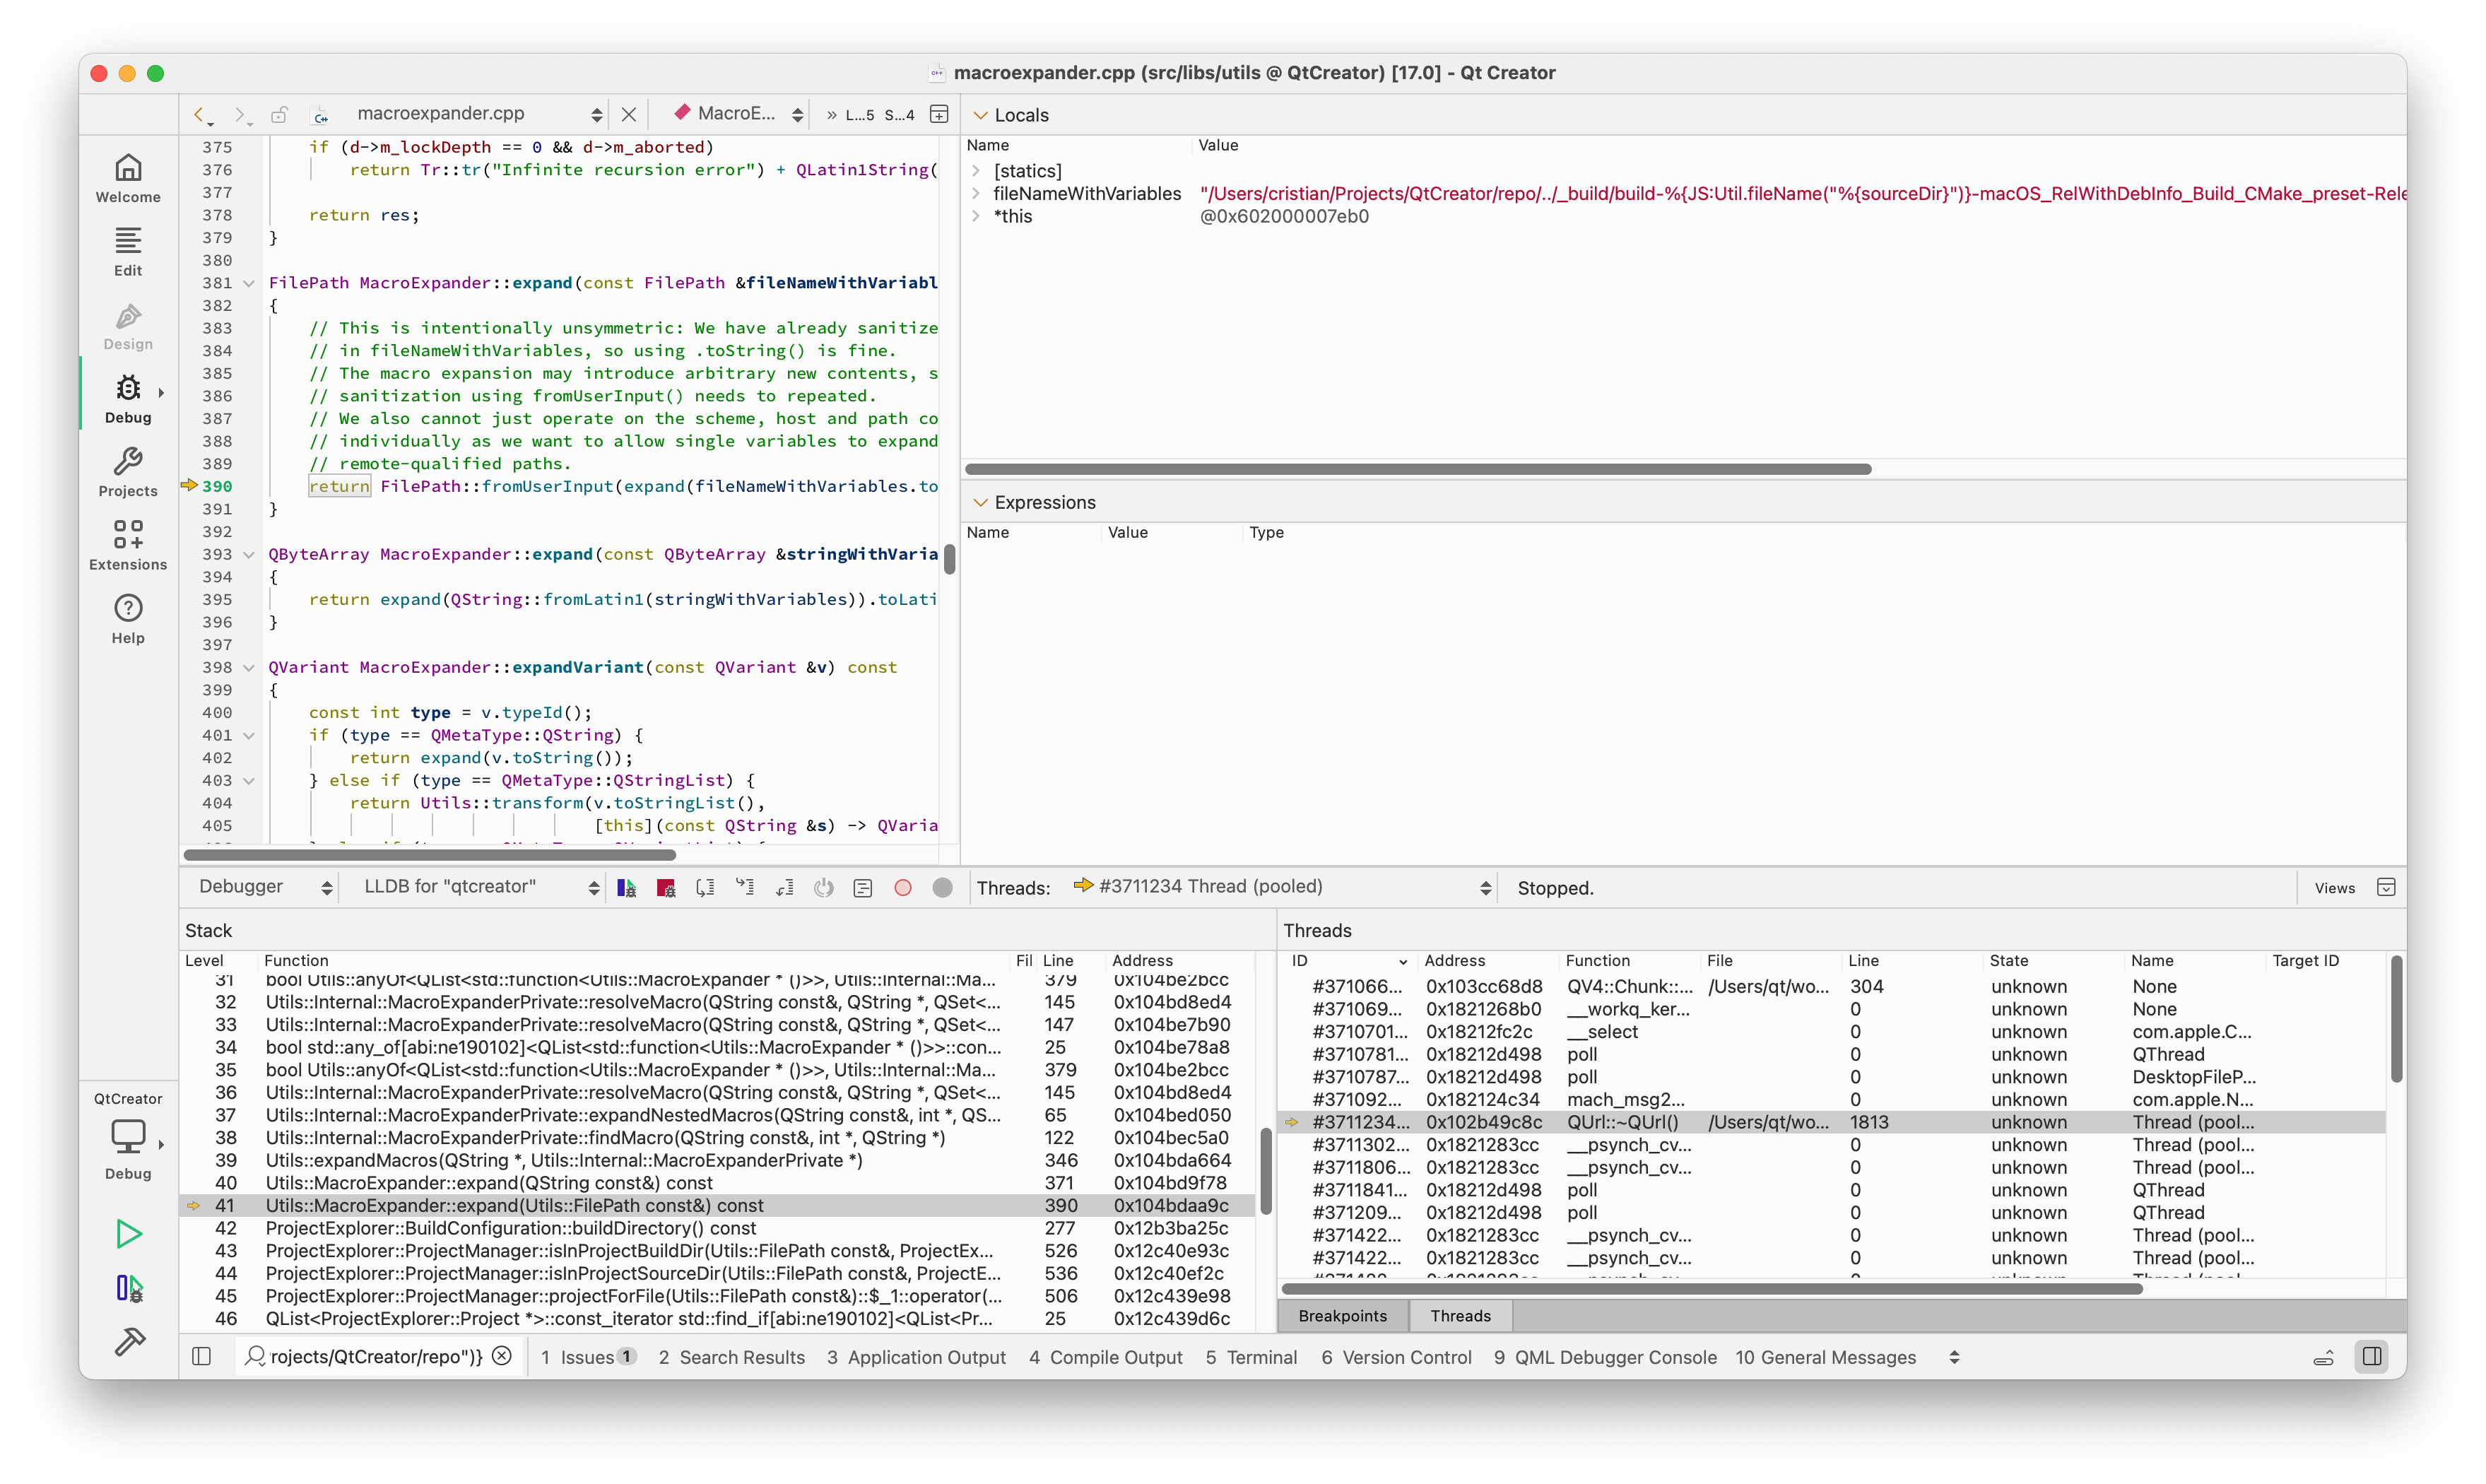The height and width of the screenshot is (1484, 2486).
Task: Switch to the Threads tab
Action: (x=1460, y=1316)
